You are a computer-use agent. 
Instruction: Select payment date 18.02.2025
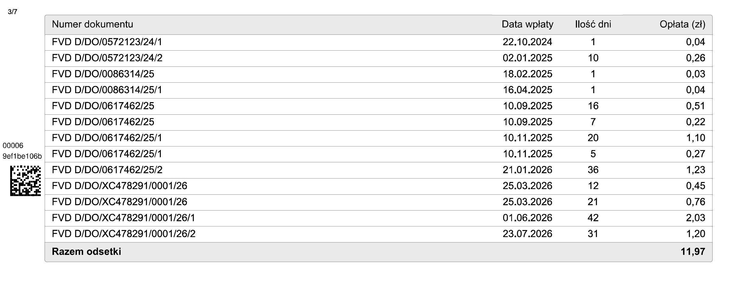click(x=527, y=74)
